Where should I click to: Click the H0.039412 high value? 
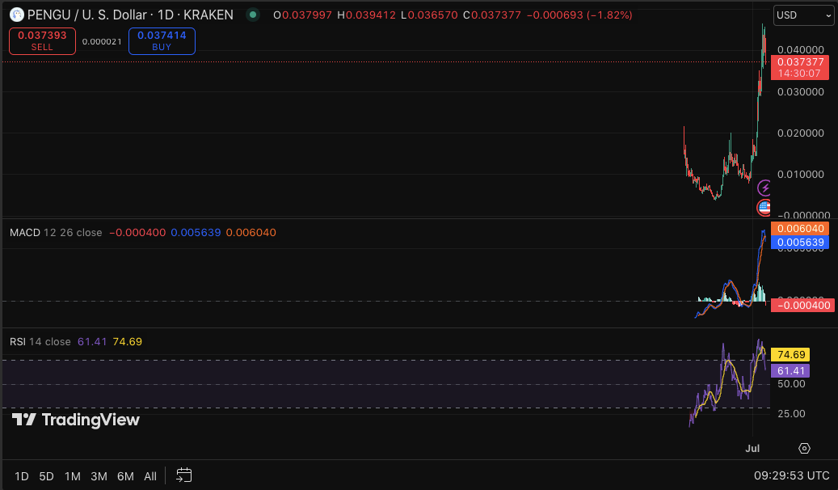pyautogui.click(x=367, y=15)
